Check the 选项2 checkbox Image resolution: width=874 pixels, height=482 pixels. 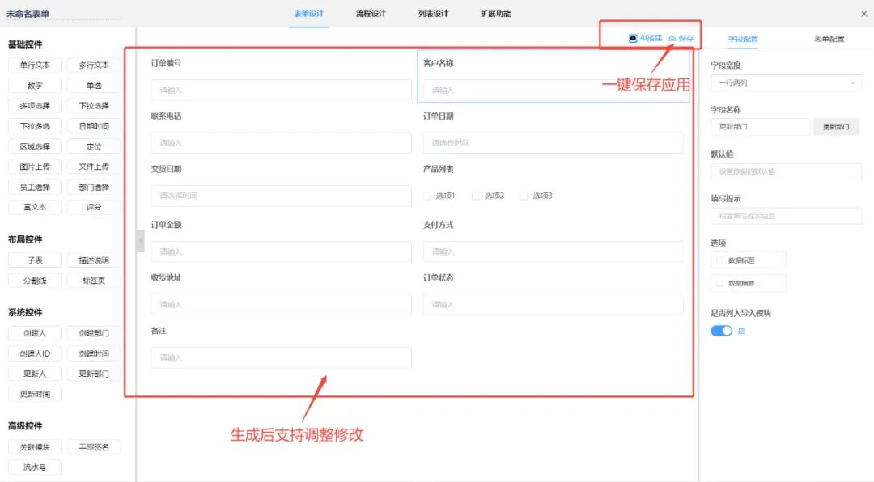click(476, 197)
